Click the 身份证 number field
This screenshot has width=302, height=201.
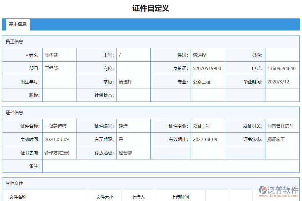click(x=207, y=68)
